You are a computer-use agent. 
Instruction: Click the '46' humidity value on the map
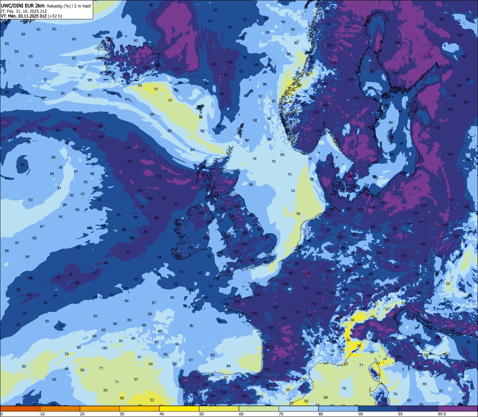[373, 317]
